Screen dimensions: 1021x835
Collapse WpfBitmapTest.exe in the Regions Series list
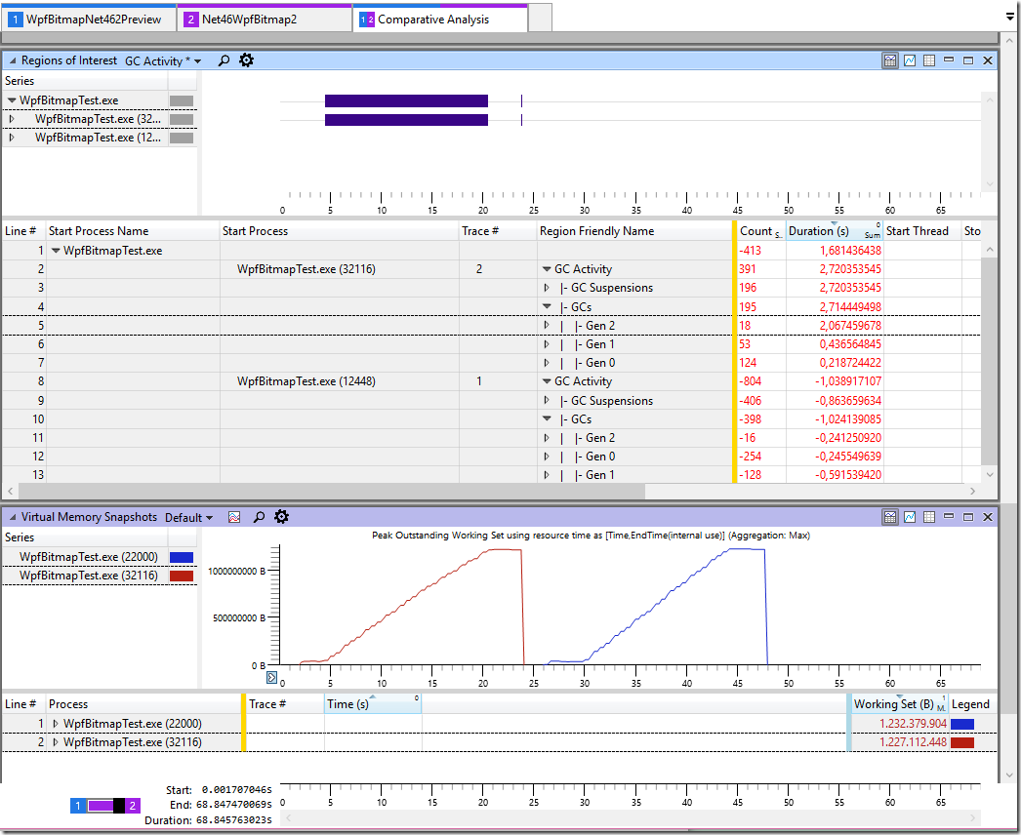pos(12,100)
